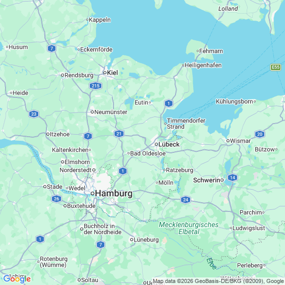Click the A14 shield near Schwerin
Viewport: 285px width, 285px height.
pyautogui.click(x=233, y=178)
